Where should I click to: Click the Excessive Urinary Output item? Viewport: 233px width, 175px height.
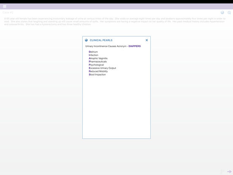(103, 68)
